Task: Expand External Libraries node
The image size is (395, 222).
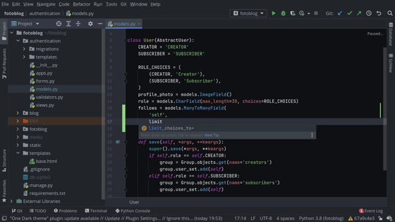Action: (x=12, y=201)
